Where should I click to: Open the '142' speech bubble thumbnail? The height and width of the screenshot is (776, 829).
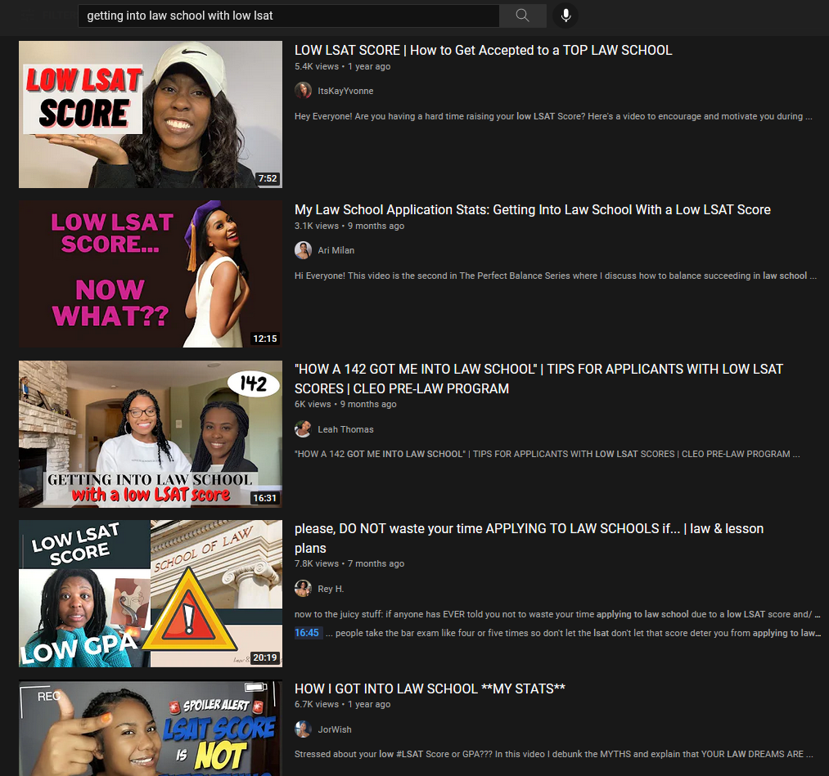click(x=151, y=434)
